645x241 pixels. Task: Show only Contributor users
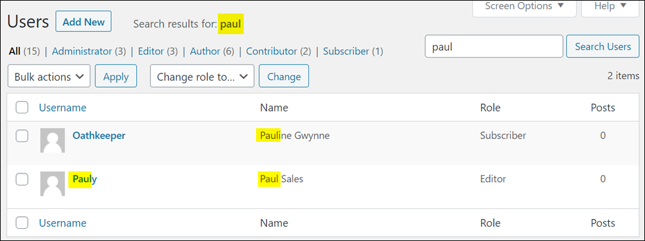272,52
